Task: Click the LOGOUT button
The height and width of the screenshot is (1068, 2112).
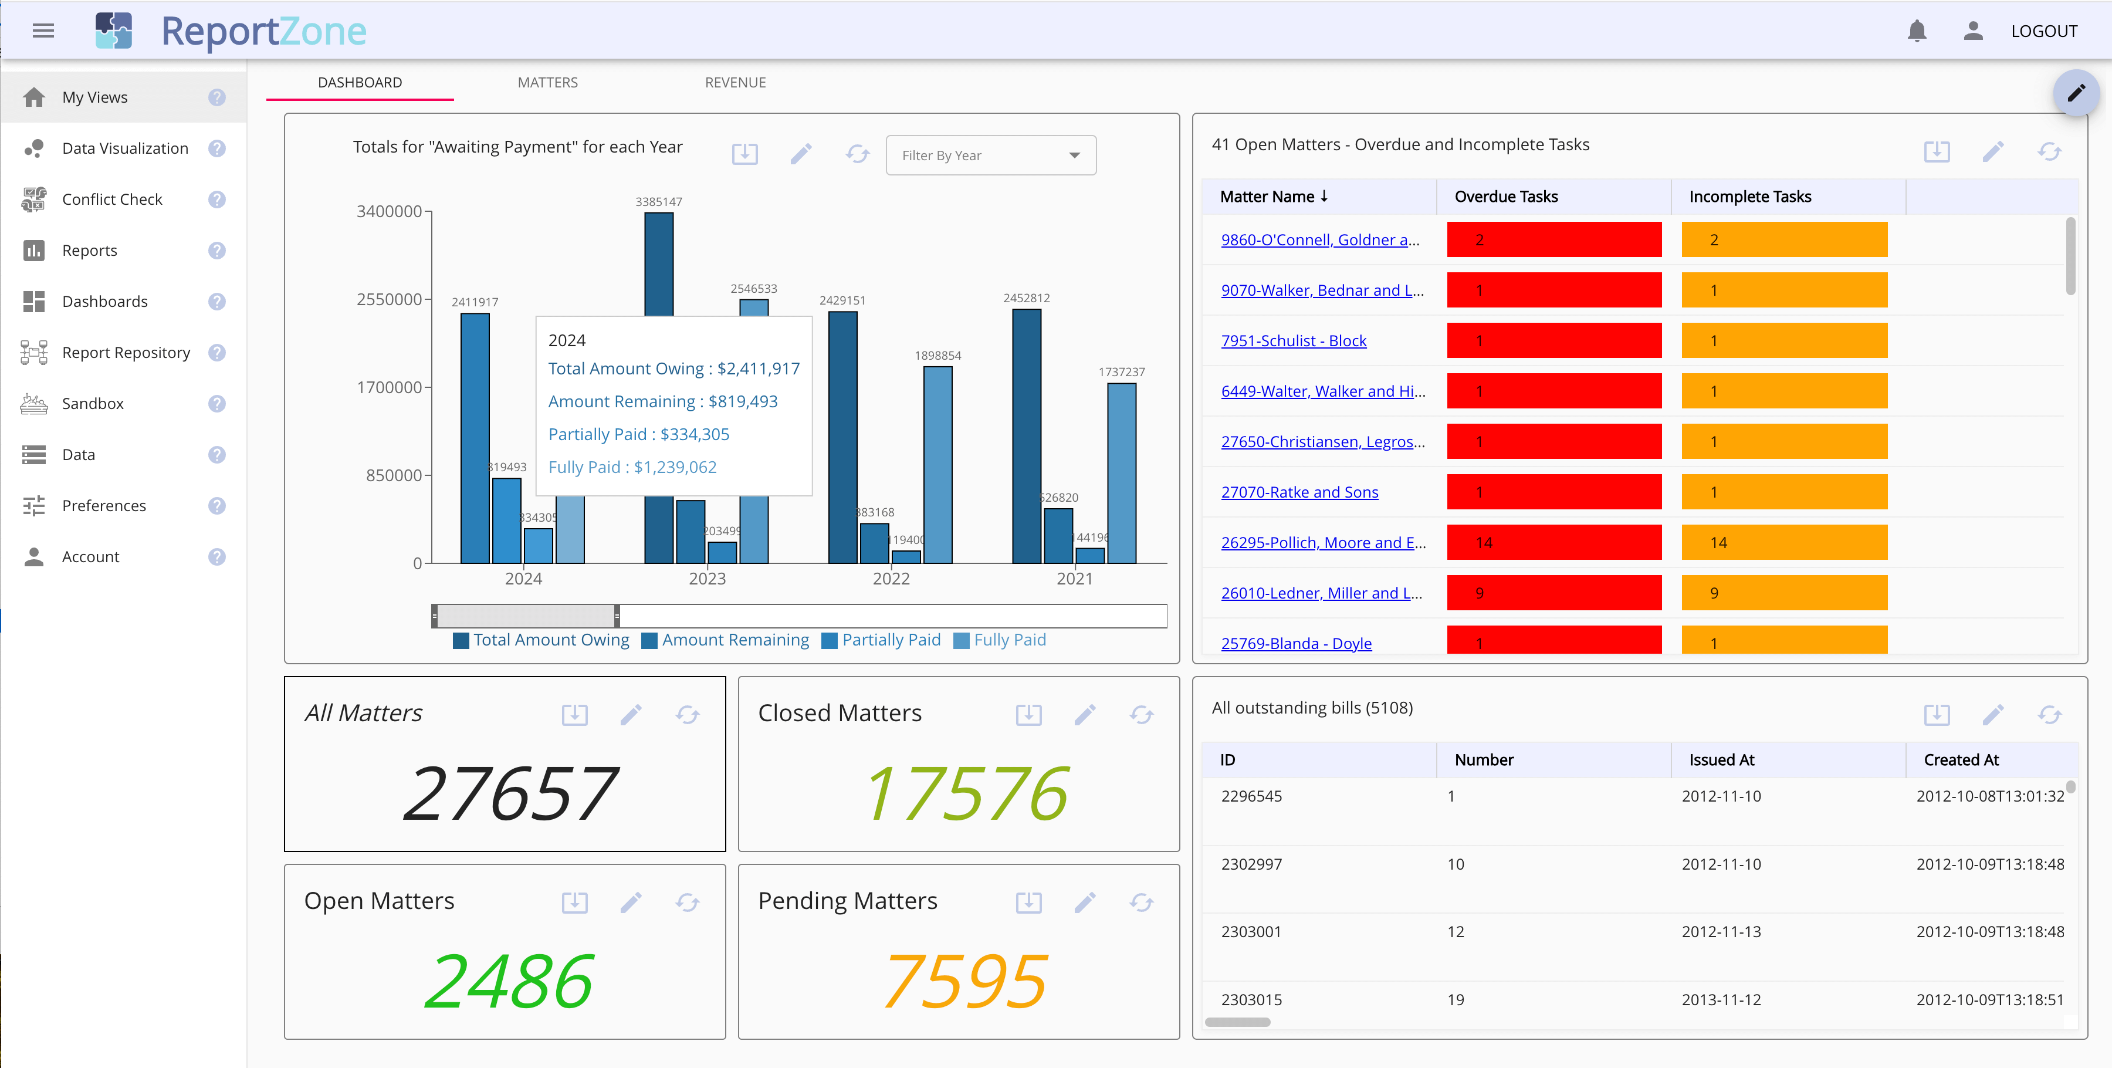Action: coord(2043,31)
